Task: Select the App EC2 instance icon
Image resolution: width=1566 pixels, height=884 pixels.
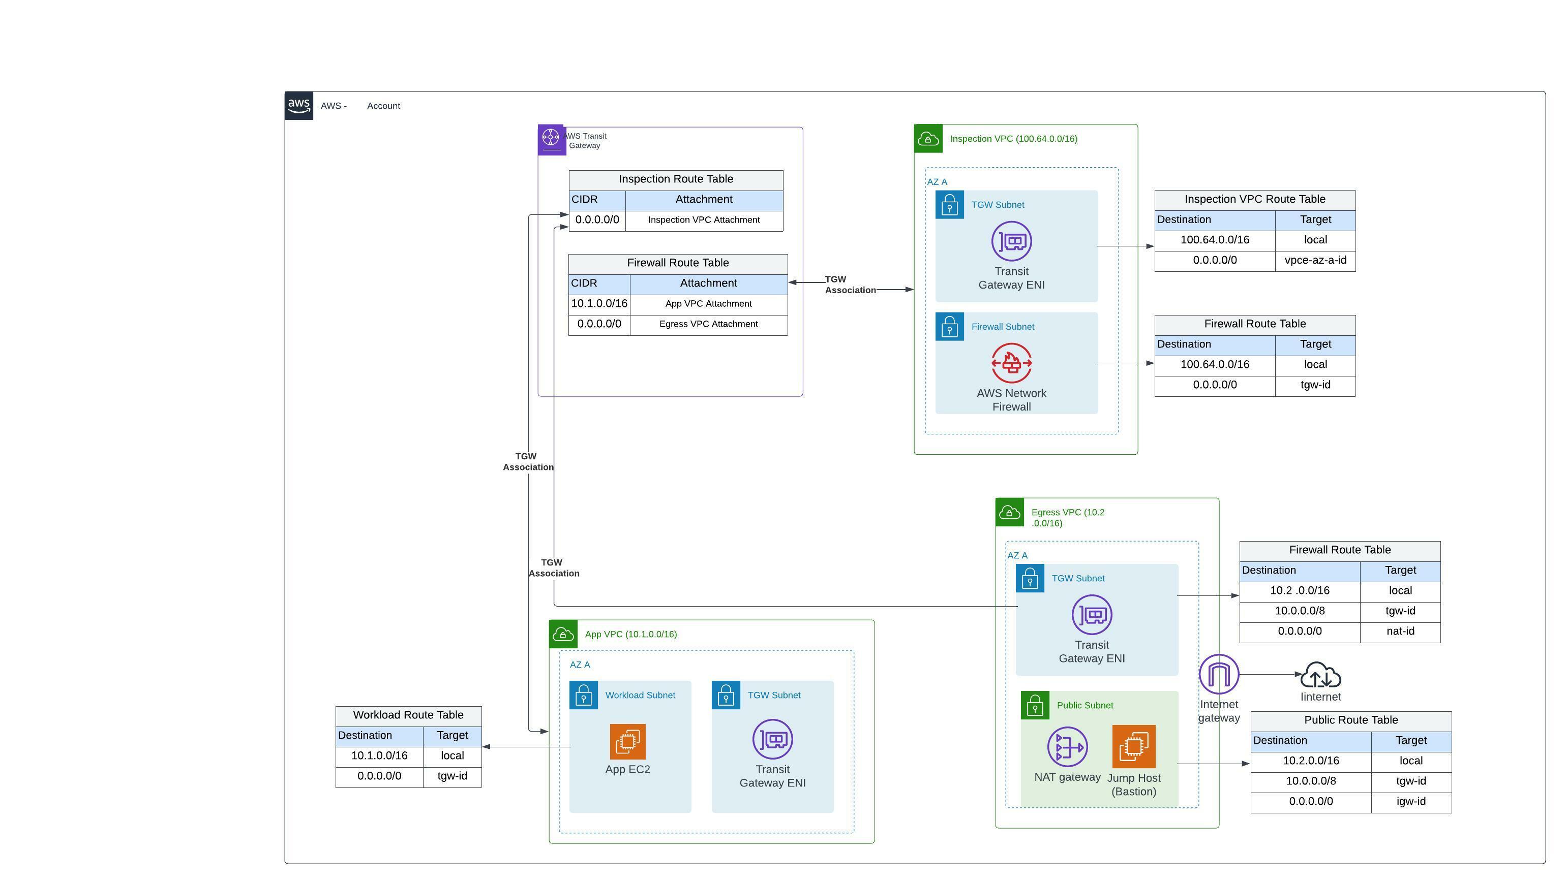Action: coord(628,742)
